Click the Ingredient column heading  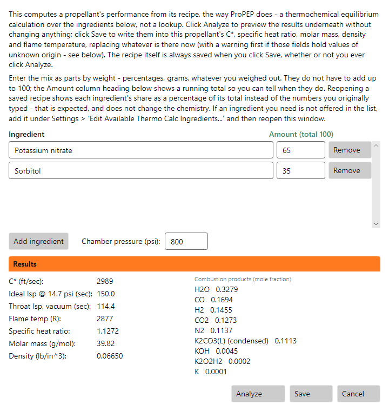pos(26,134)
